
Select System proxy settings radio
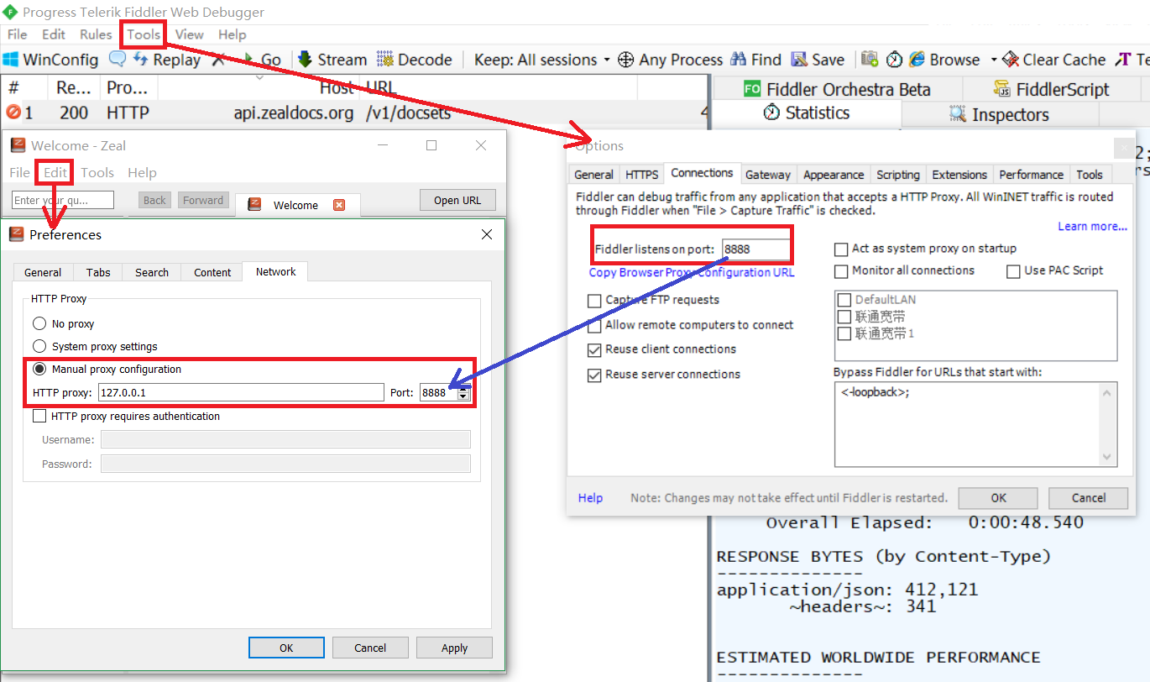pos(39,346)
